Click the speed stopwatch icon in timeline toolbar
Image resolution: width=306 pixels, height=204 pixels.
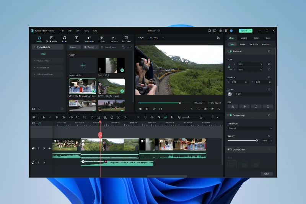[x=112, y=117]
